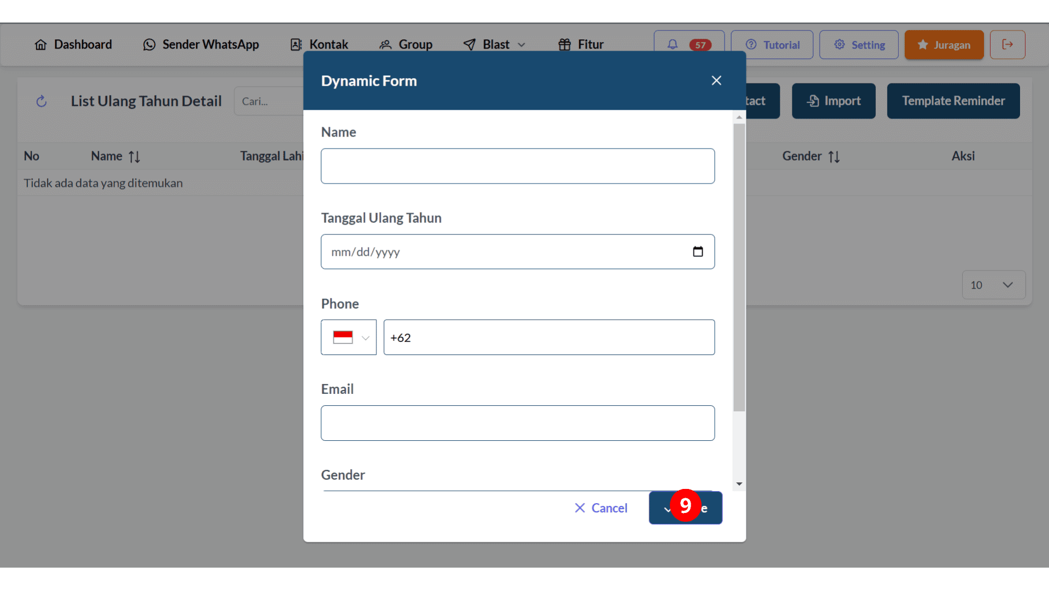Open Setting page
The height and width of the screenshot is (590, 1049).
tap(859, 45)
